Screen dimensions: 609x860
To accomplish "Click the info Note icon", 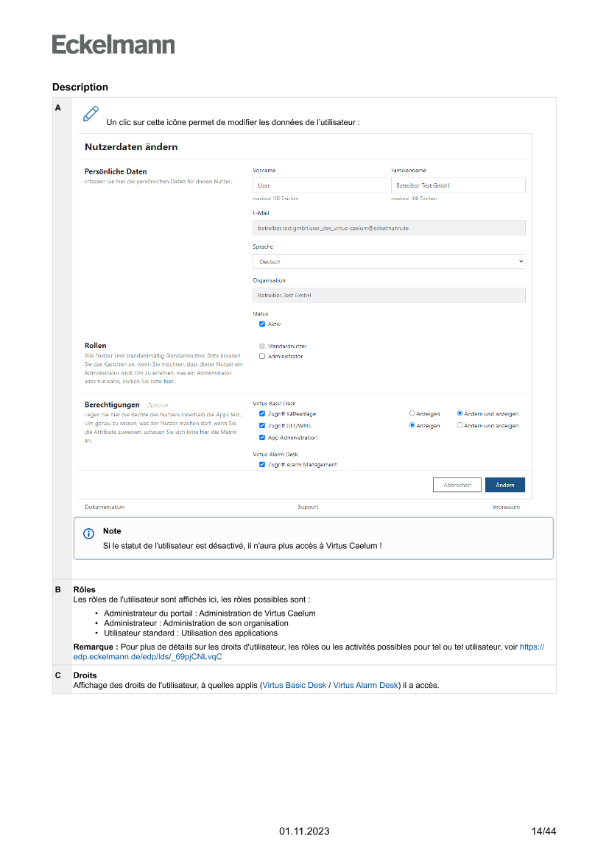I will point(89,533).
